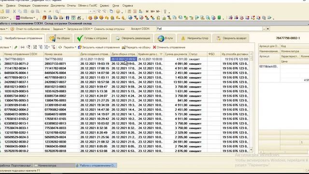
Task: Click the disable filter icon with red cross
Action: point(53,47)
